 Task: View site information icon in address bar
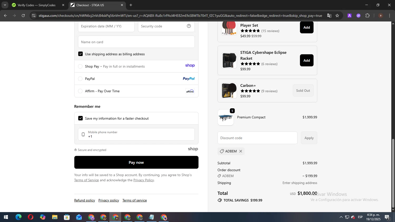[x=34, y=16]
